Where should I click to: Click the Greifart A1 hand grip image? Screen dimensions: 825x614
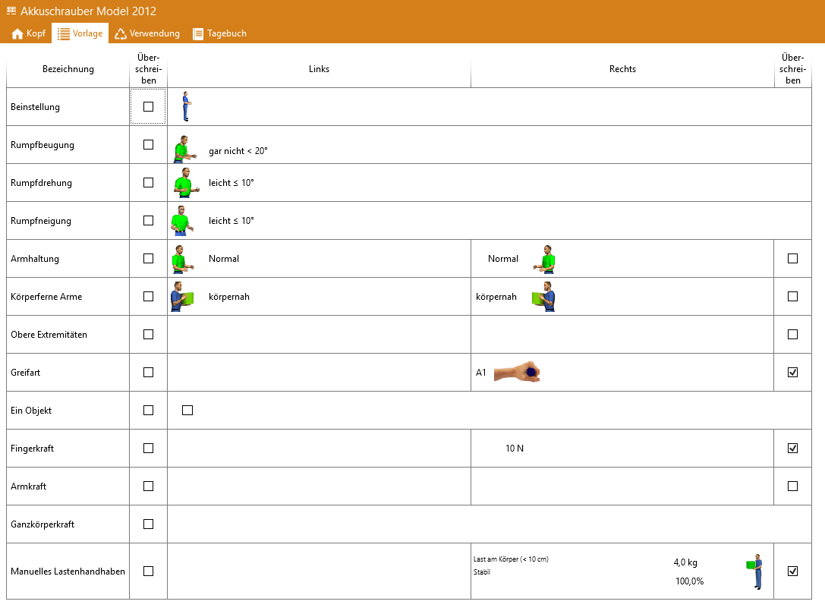(x=517, y=373)
